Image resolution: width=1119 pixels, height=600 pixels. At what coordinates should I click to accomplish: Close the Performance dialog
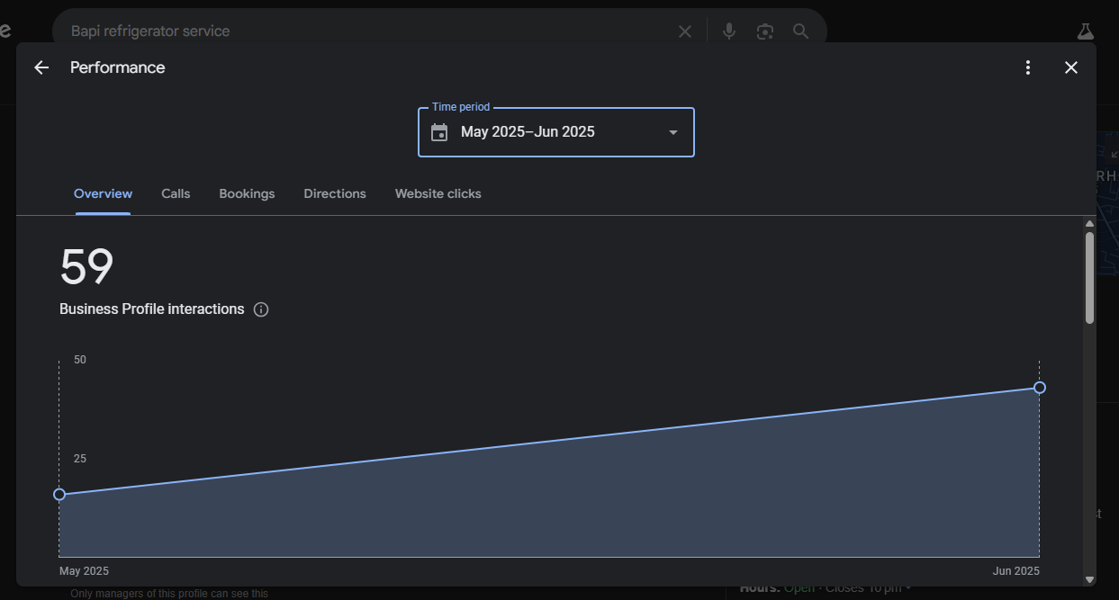pyautogui.click(x=1070, y=67)
